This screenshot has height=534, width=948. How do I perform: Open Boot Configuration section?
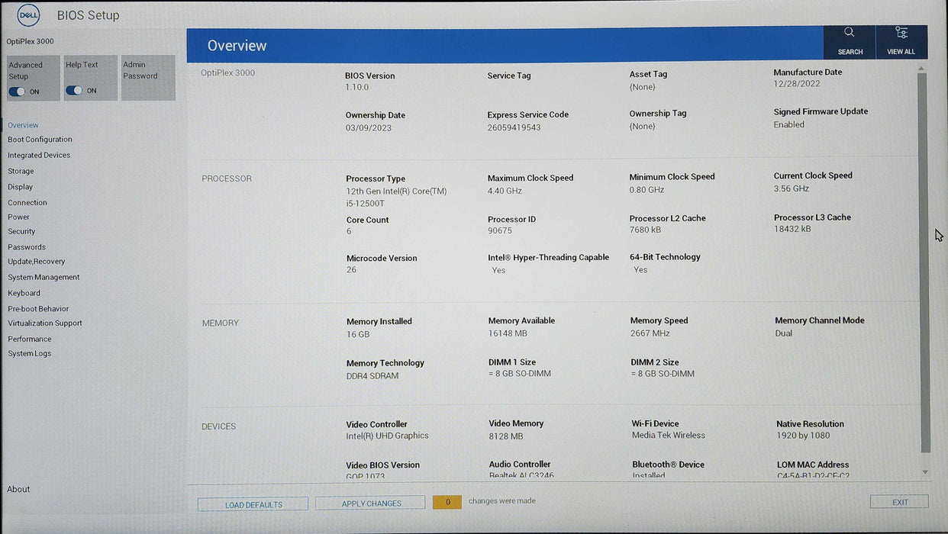[40, 140]
